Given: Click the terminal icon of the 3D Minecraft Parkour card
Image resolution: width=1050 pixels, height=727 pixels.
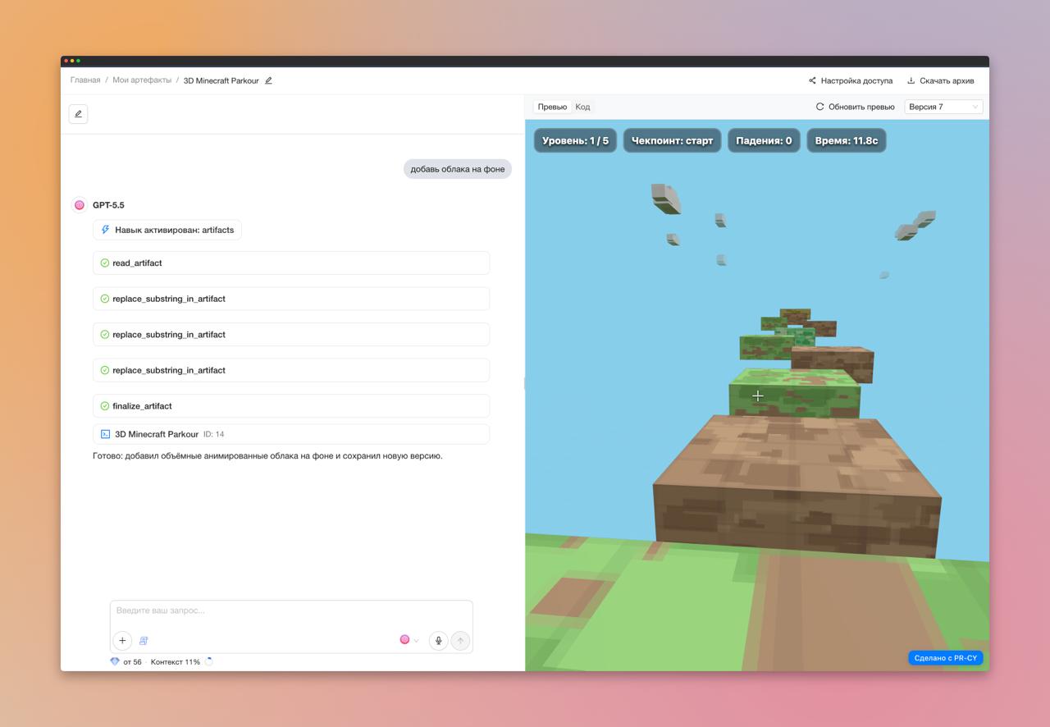Looking at the screenshot, I should pos(105,434).
